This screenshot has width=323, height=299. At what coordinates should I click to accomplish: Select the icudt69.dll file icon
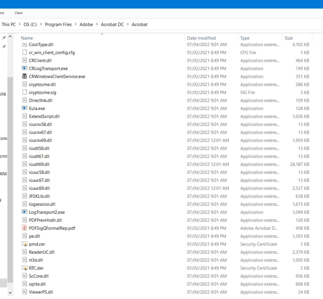coord(24,164)
